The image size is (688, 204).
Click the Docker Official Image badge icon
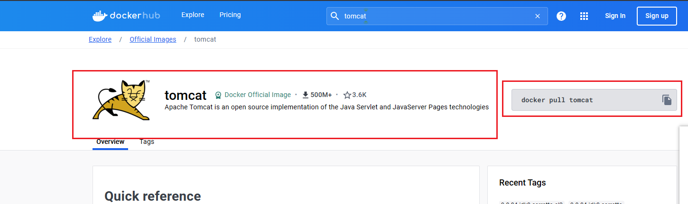coord(218,95)
